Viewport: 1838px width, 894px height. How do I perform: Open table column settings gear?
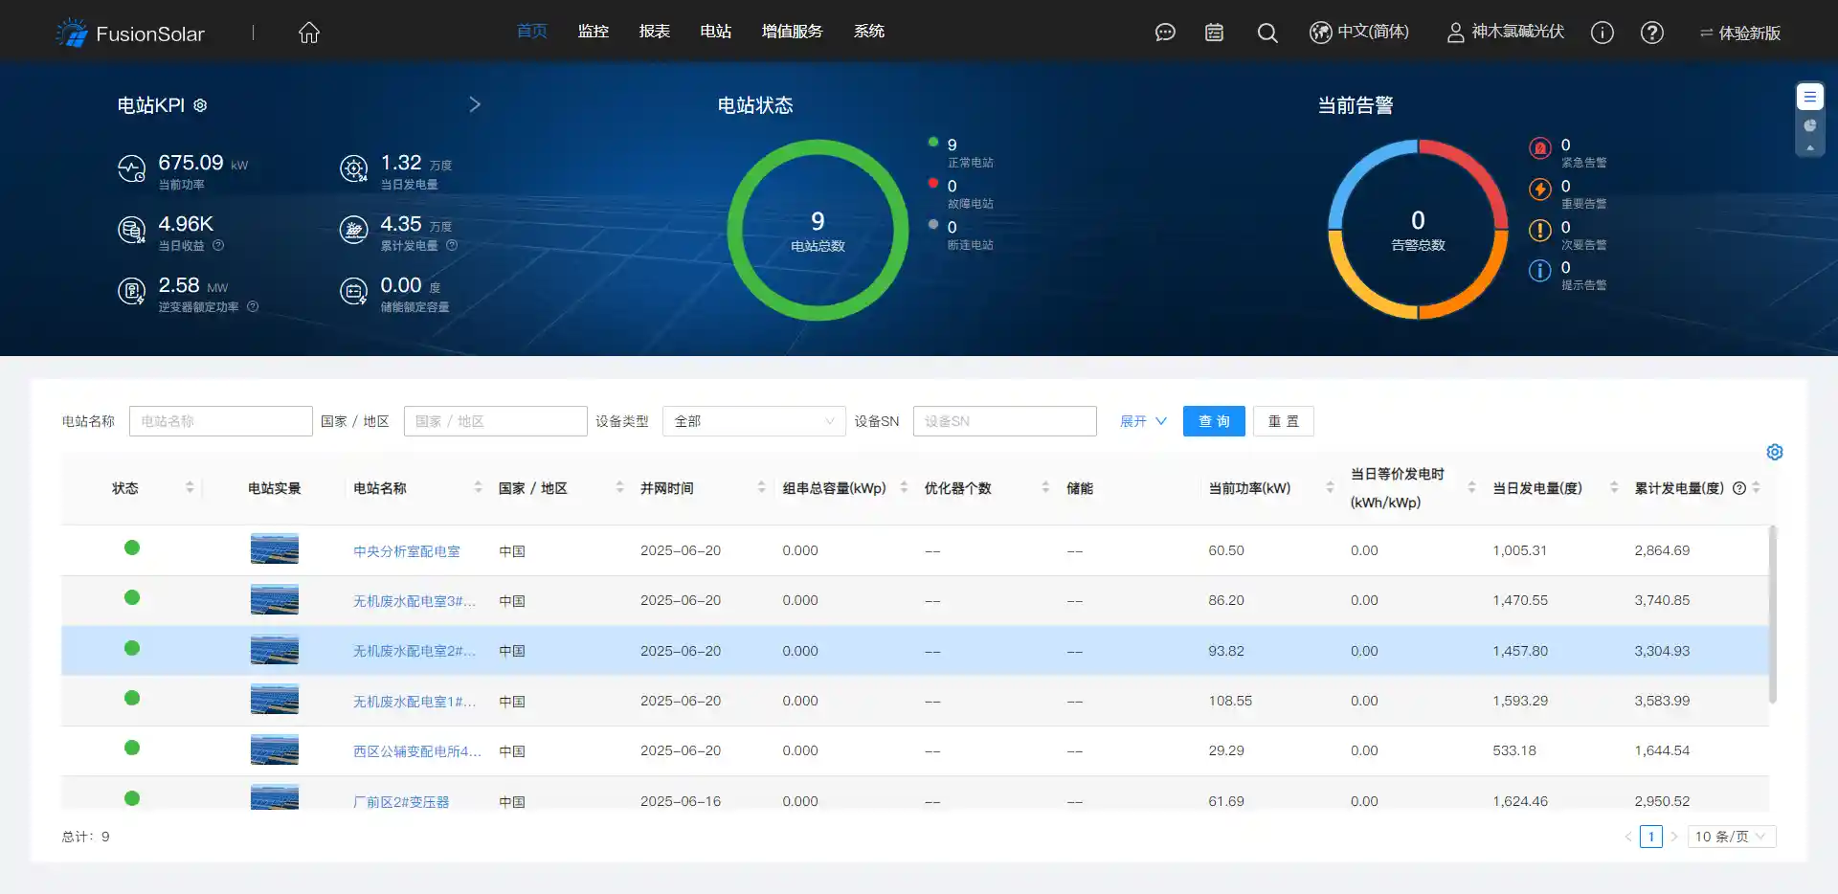1774,452
